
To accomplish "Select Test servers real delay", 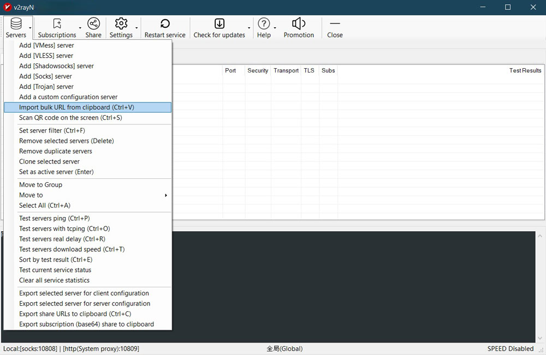I will 62,239.
